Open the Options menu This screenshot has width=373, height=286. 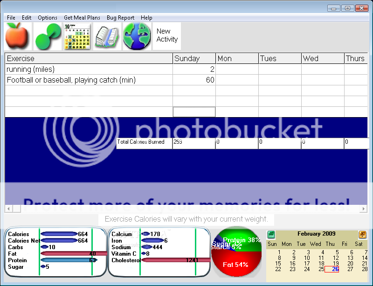48,18
